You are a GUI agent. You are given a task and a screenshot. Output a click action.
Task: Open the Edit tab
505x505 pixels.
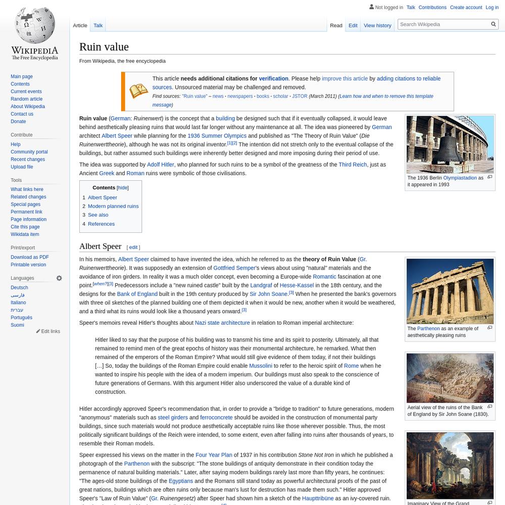[352, 25]
